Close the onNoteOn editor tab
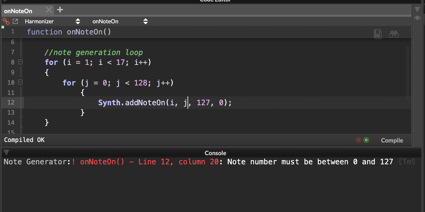Image resolution: width=425 pixels, height=212 pixels. [49, 10]
